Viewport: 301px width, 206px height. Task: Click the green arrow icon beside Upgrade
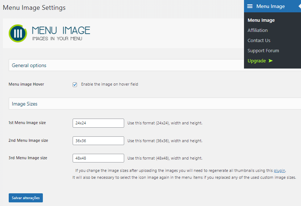271,61
